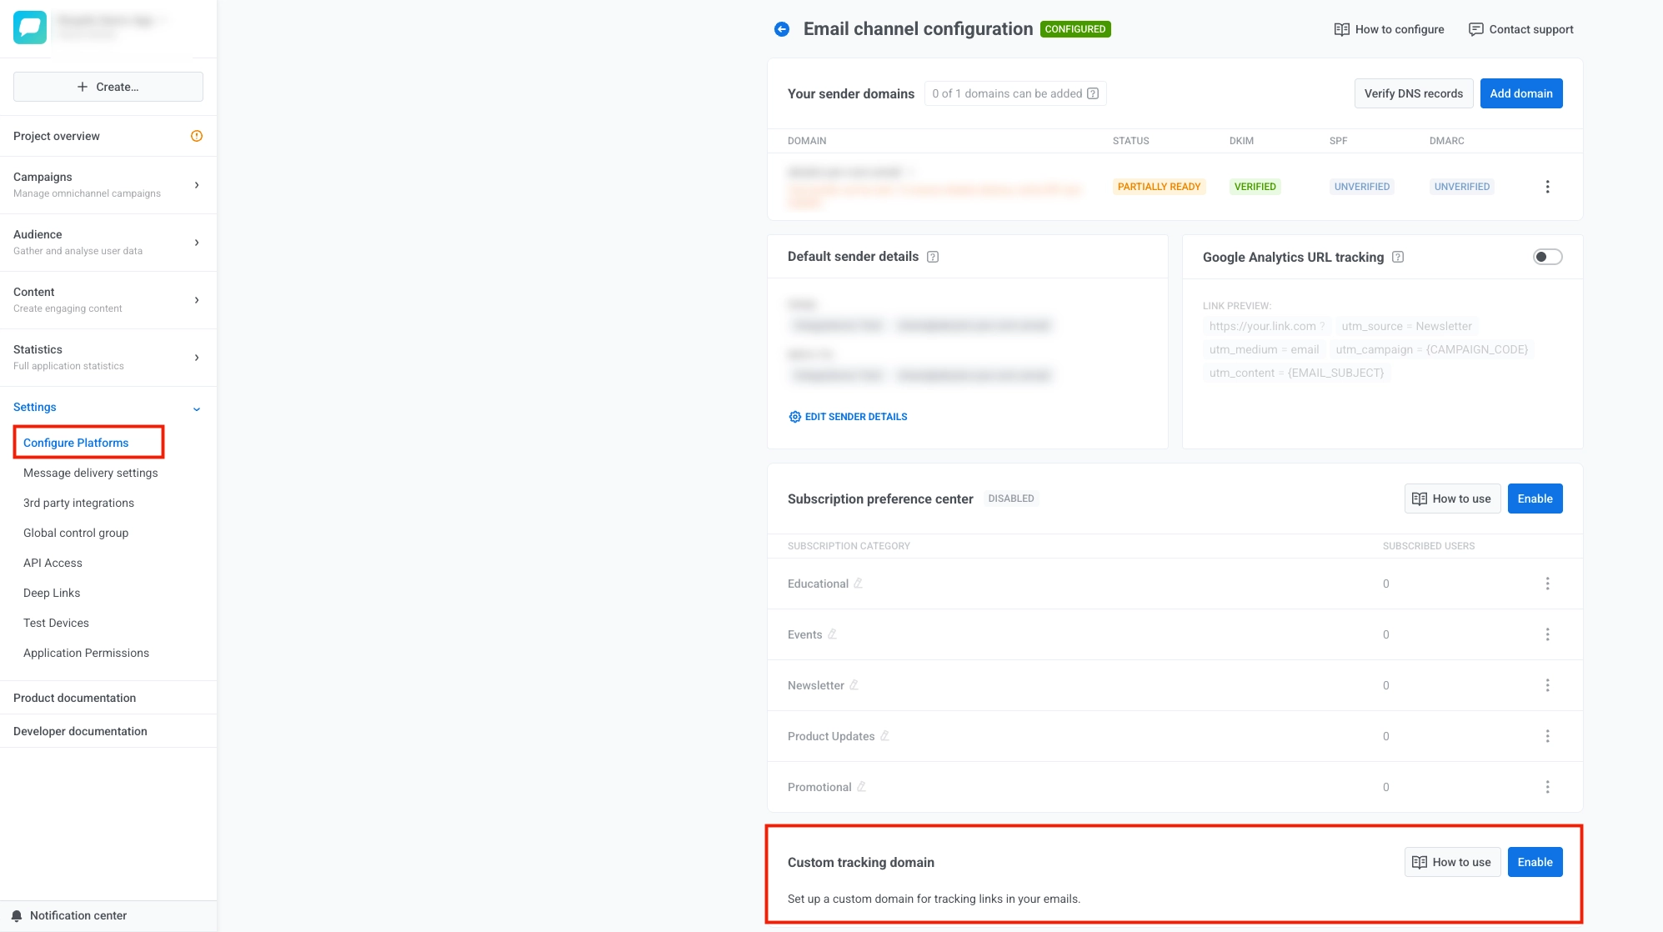Click the Add domain button
This screenshot has width=1663, height=932.
tap(1520, 93)
